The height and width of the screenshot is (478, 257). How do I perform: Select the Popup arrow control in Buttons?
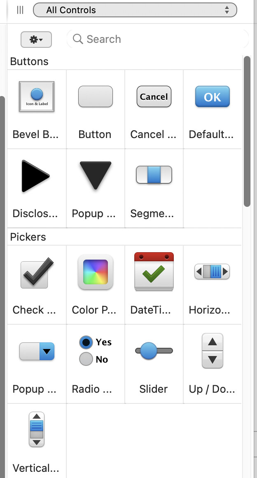pos(95,175)
